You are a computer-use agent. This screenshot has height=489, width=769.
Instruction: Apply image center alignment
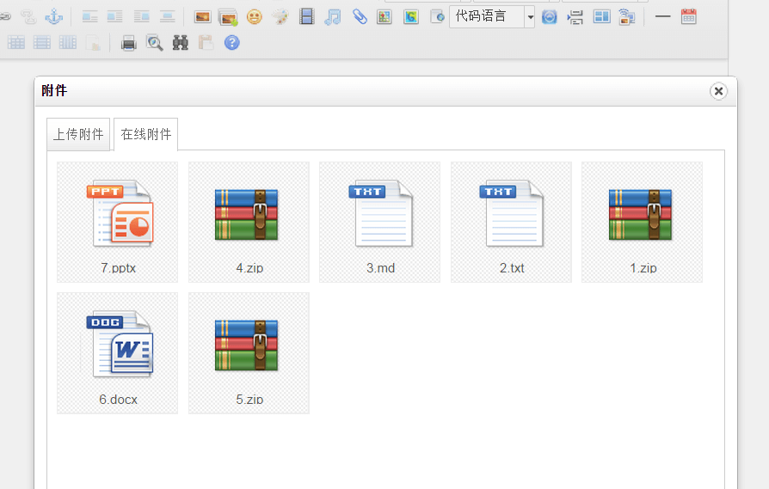coord(167,17)
